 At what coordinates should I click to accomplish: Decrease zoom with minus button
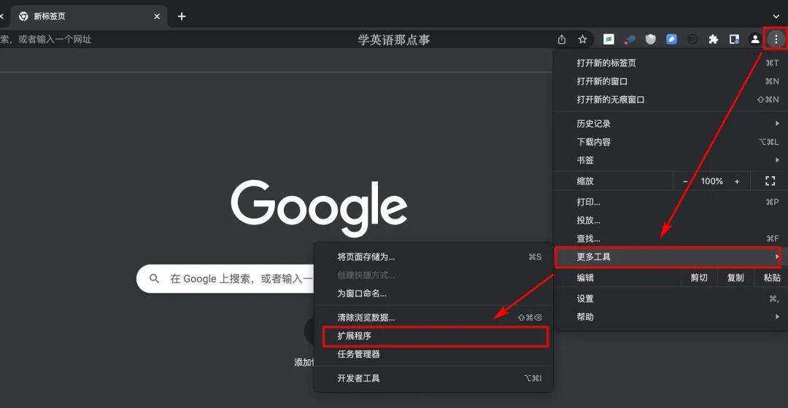pos(685,181)
